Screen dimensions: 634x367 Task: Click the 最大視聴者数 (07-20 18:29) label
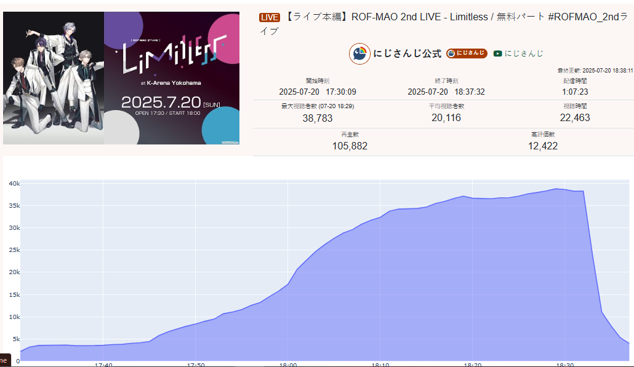(318, 106)
